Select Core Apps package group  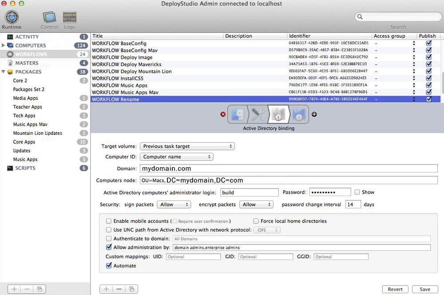pyautogui.click(x=24, y=142)
